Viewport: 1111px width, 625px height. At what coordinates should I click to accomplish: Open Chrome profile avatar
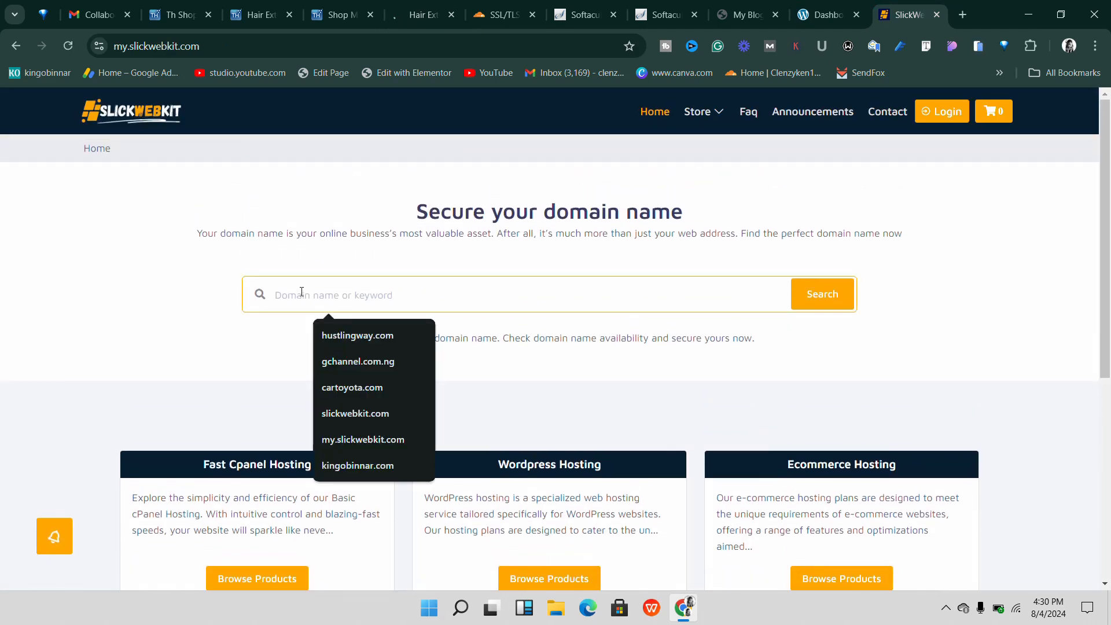click(x=1069, y=46)
